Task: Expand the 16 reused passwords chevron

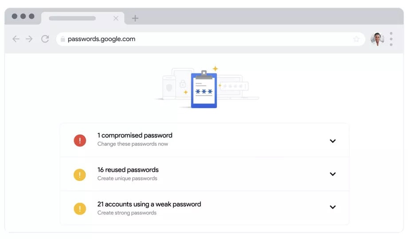Action: point(333,174)
